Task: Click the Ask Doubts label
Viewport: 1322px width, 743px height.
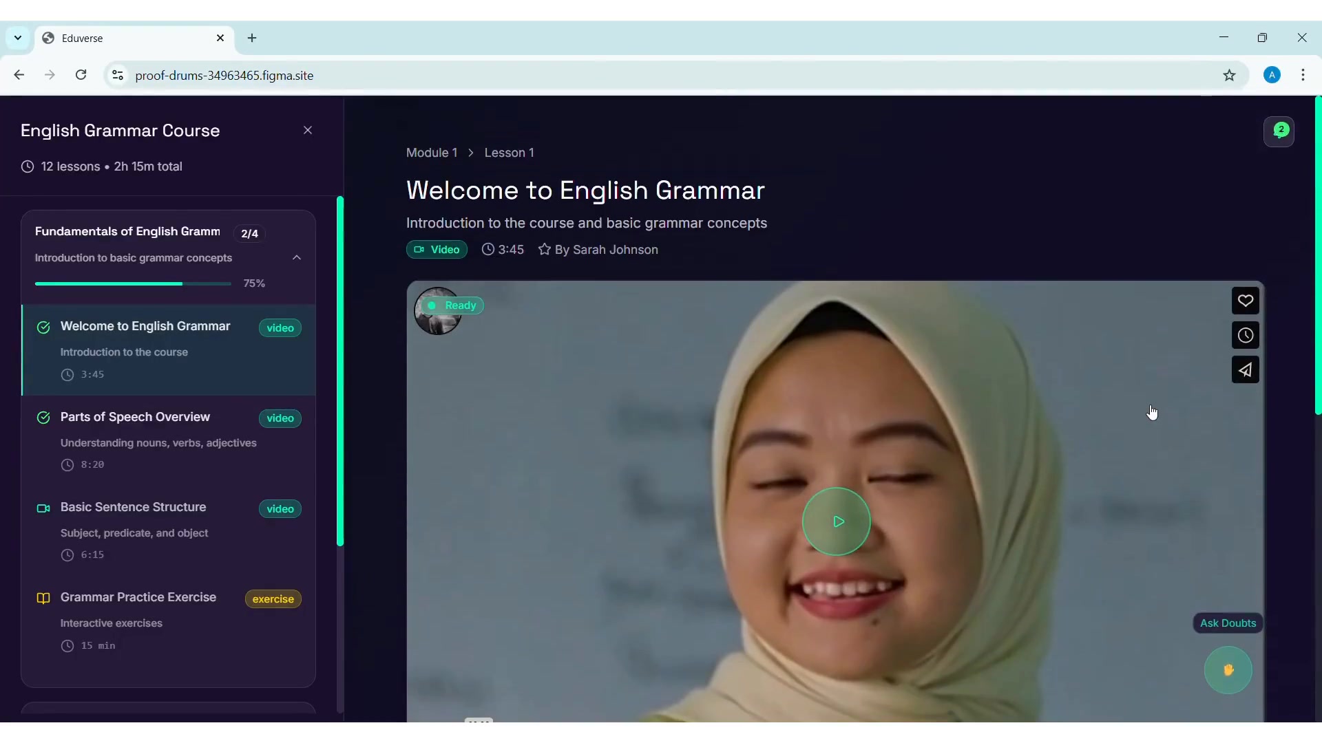Action: pyautogui.click(x=1228, y=623)
